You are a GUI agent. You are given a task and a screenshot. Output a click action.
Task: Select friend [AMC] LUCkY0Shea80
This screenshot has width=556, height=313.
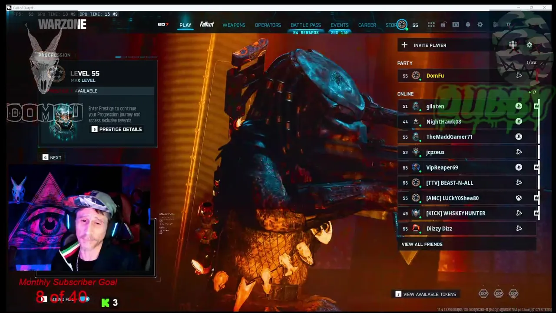pyautogui.click(x=467, y=198)
